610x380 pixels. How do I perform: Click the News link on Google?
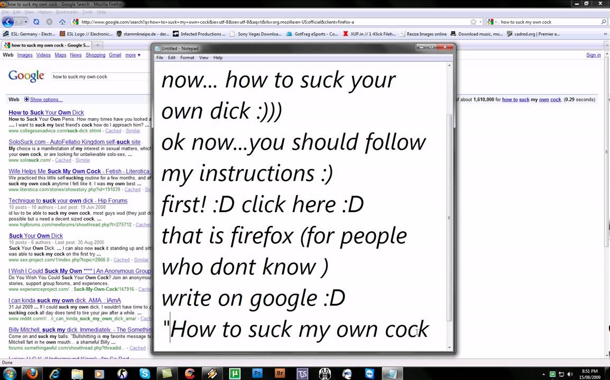tap(76, 55)
